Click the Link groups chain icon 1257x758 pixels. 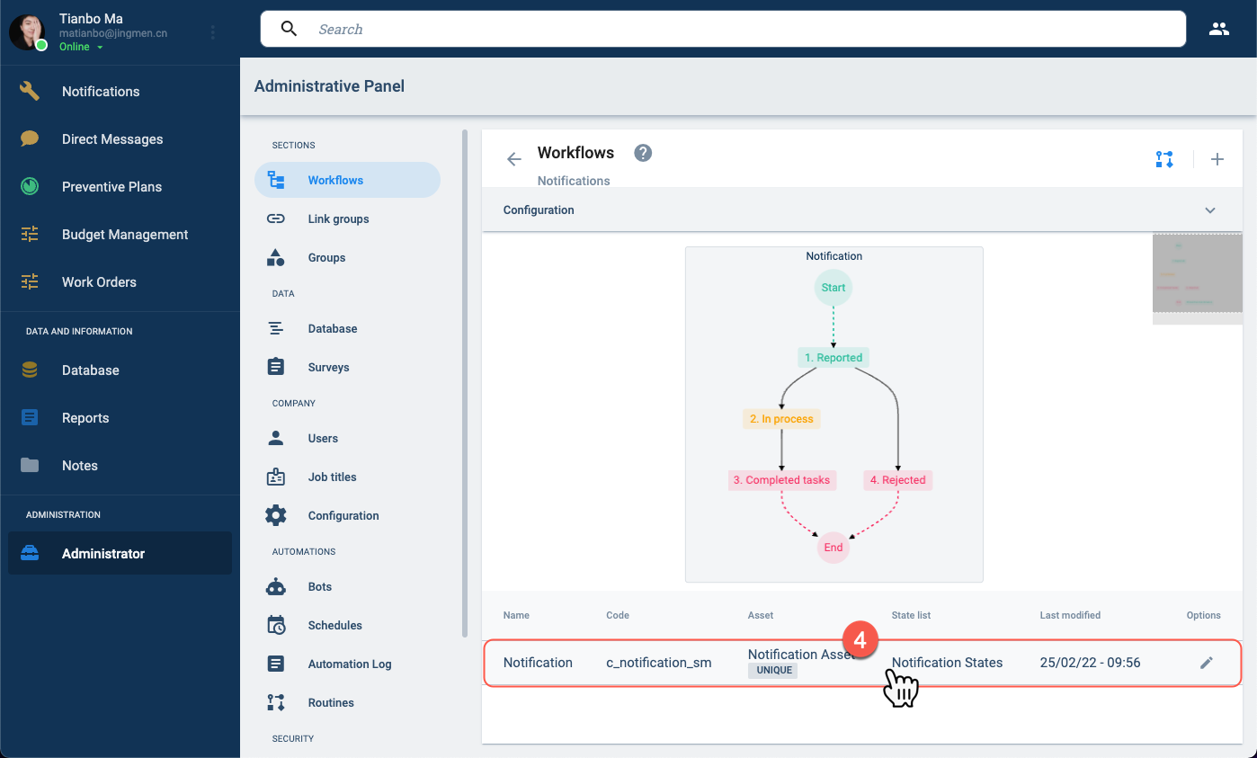click(276, 218)
